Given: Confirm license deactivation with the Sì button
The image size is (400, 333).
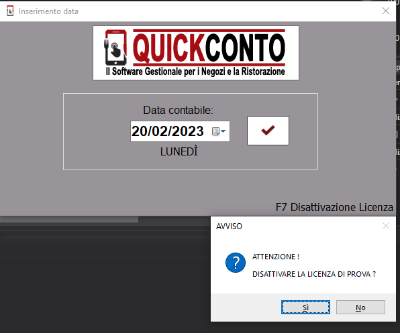Looking at the screenshot, I should [x=305, y=308].
